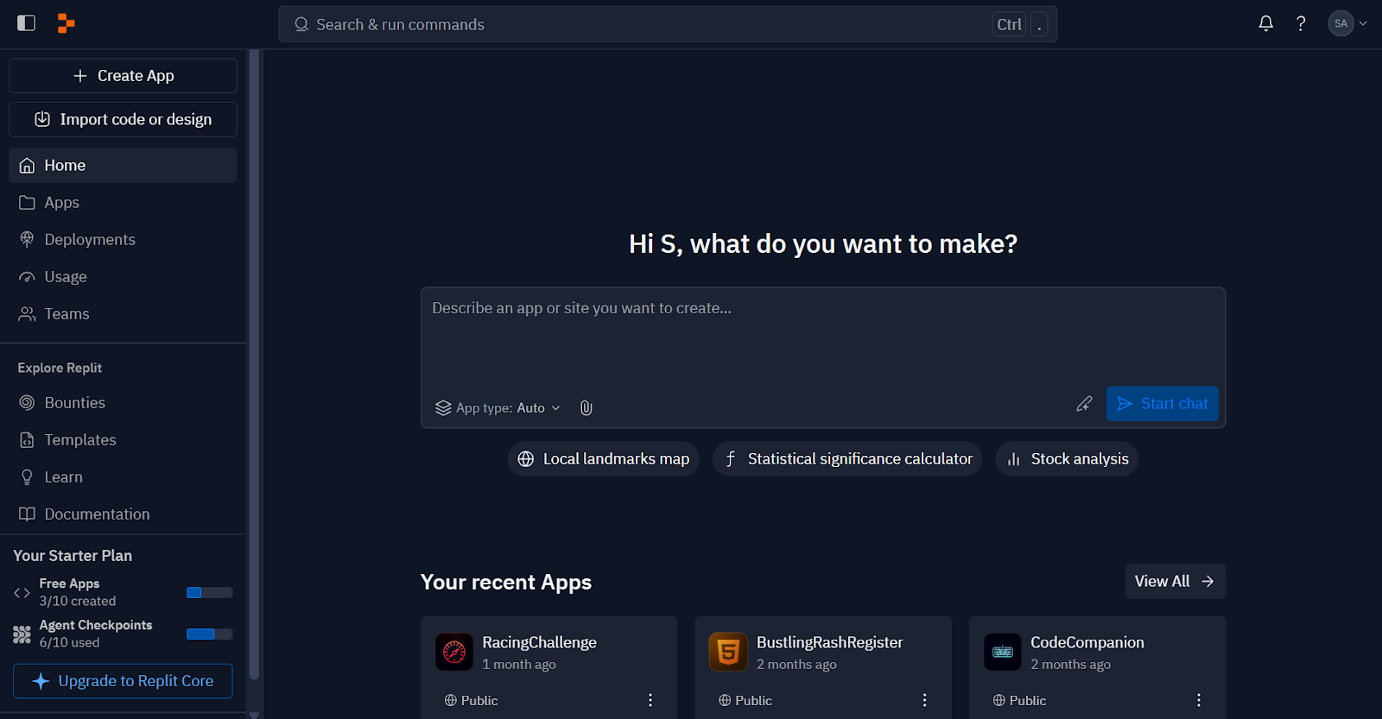Screen dimensions: 1382x719
Task: Open Learn in the sidebar
Action: coord(123,476)
